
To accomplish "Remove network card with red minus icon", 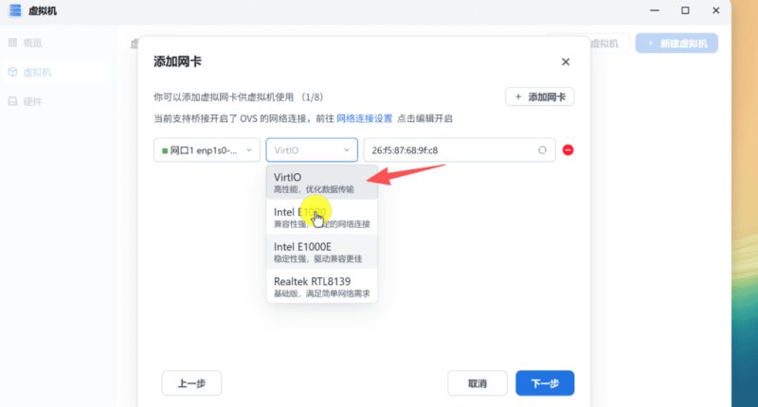I will click(568, 150).
